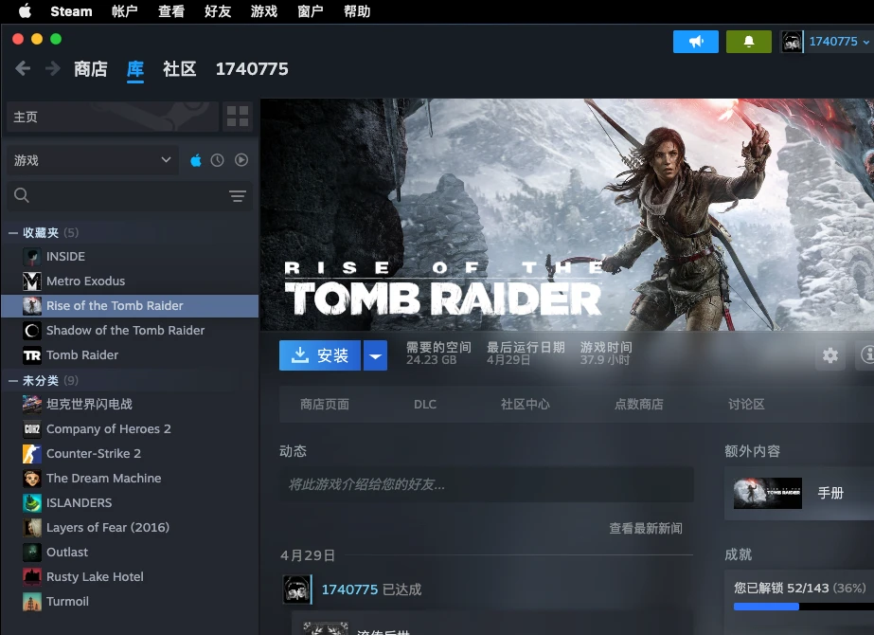874x635 pixels.
Task: Expand install options arrow next to 安装
Action: (x=376, y=355)
